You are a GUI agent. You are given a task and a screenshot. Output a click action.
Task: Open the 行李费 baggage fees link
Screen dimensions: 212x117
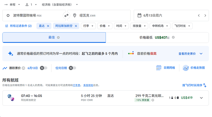(x=77, y=85)
